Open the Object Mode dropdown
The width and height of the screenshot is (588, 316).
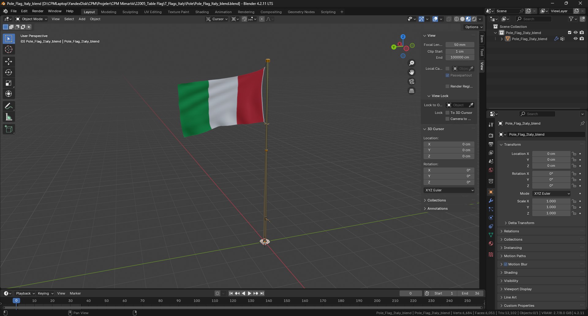(x=32, y=19)
